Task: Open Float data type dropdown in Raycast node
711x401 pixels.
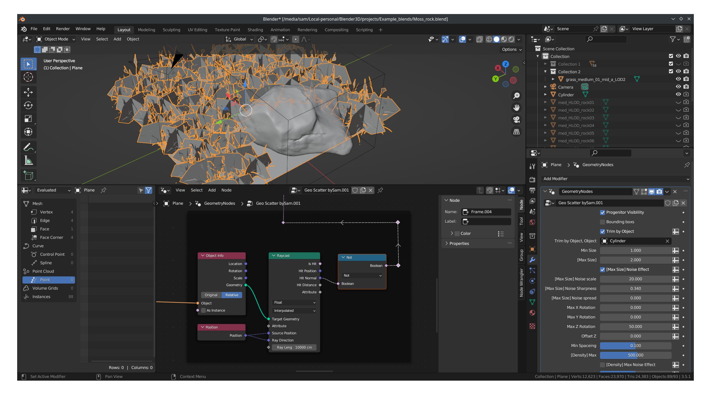Action: coord(294,303)
